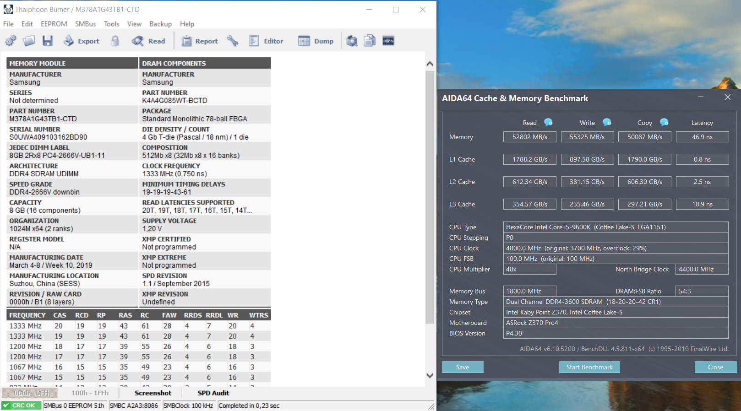The width and height of the screenshot is (741, 411).
Task: Click the Thaiphoon Burner title bar app icon
Action: (x=8, y=9)
